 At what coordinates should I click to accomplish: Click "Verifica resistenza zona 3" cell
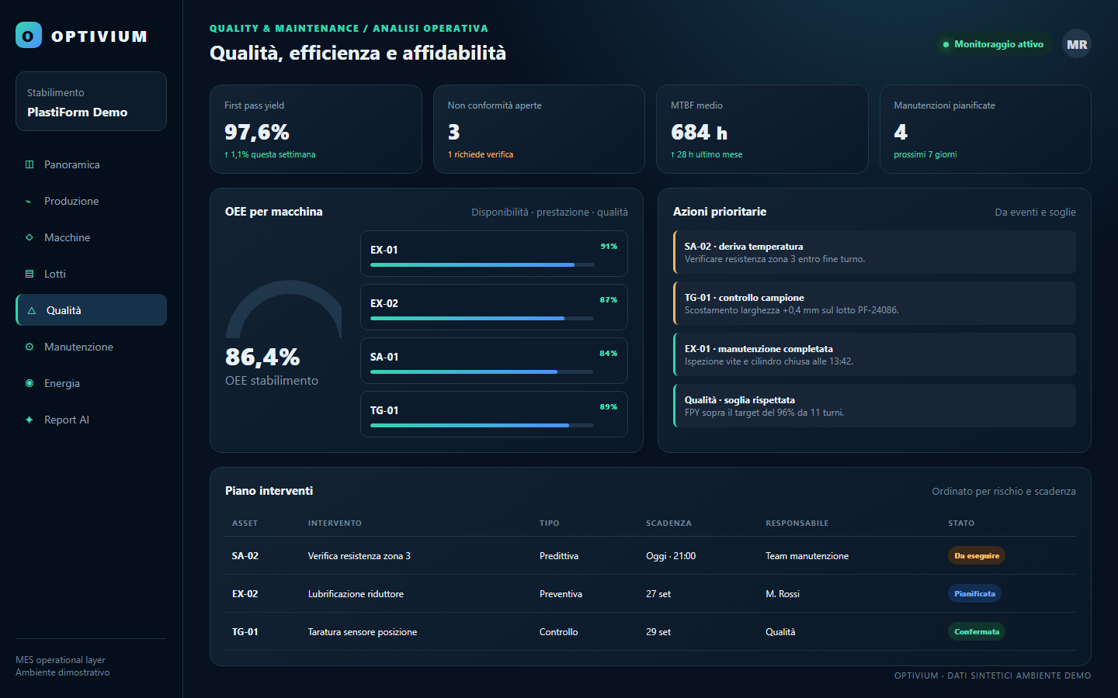click(359, 556)
